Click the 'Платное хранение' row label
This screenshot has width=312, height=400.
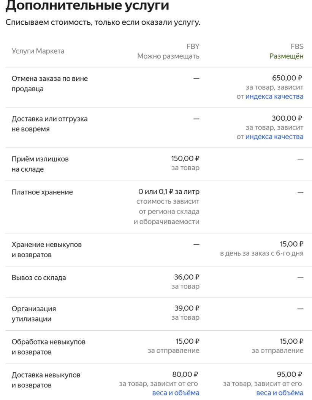tap(42, 192)
